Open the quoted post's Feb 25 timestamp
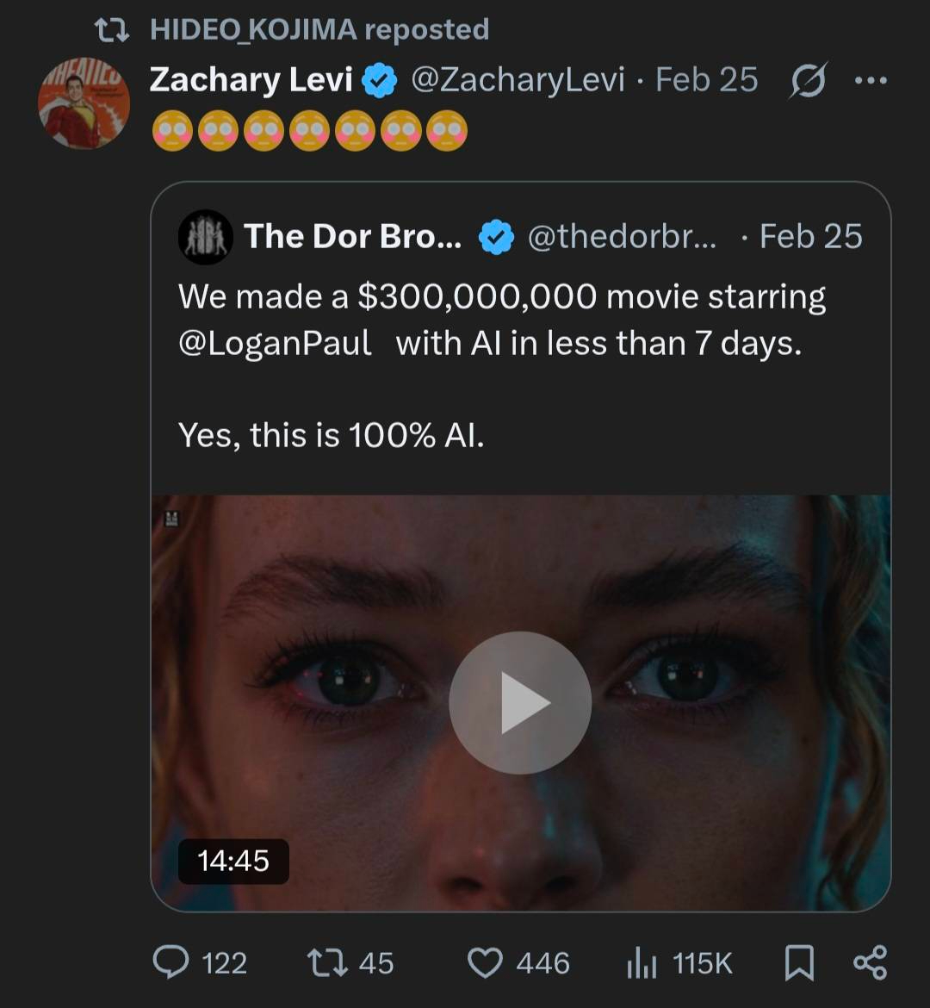 (810, 236)
